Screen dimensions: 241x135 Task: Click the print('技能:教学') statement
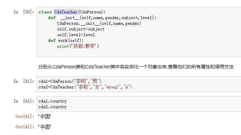tap(78, 46)
